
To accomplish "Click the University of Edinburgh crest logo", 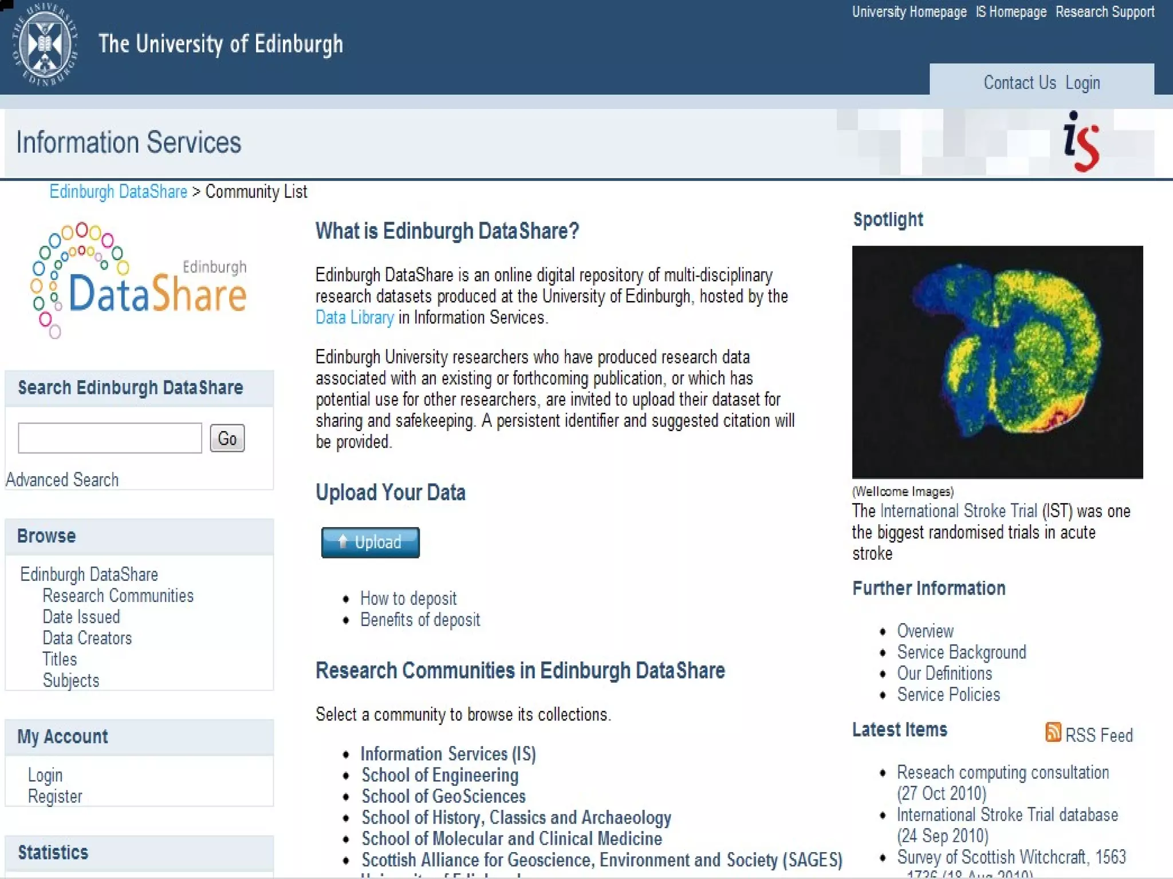I will [x=45, y=45].
